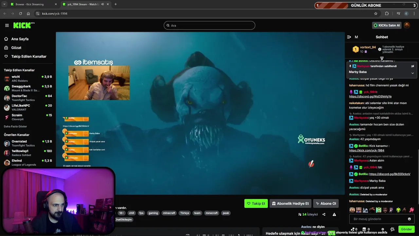This screenshot has height=236, width=419.
Task: Open Takip Edilen Kanallar page
Action: (29, 56)
